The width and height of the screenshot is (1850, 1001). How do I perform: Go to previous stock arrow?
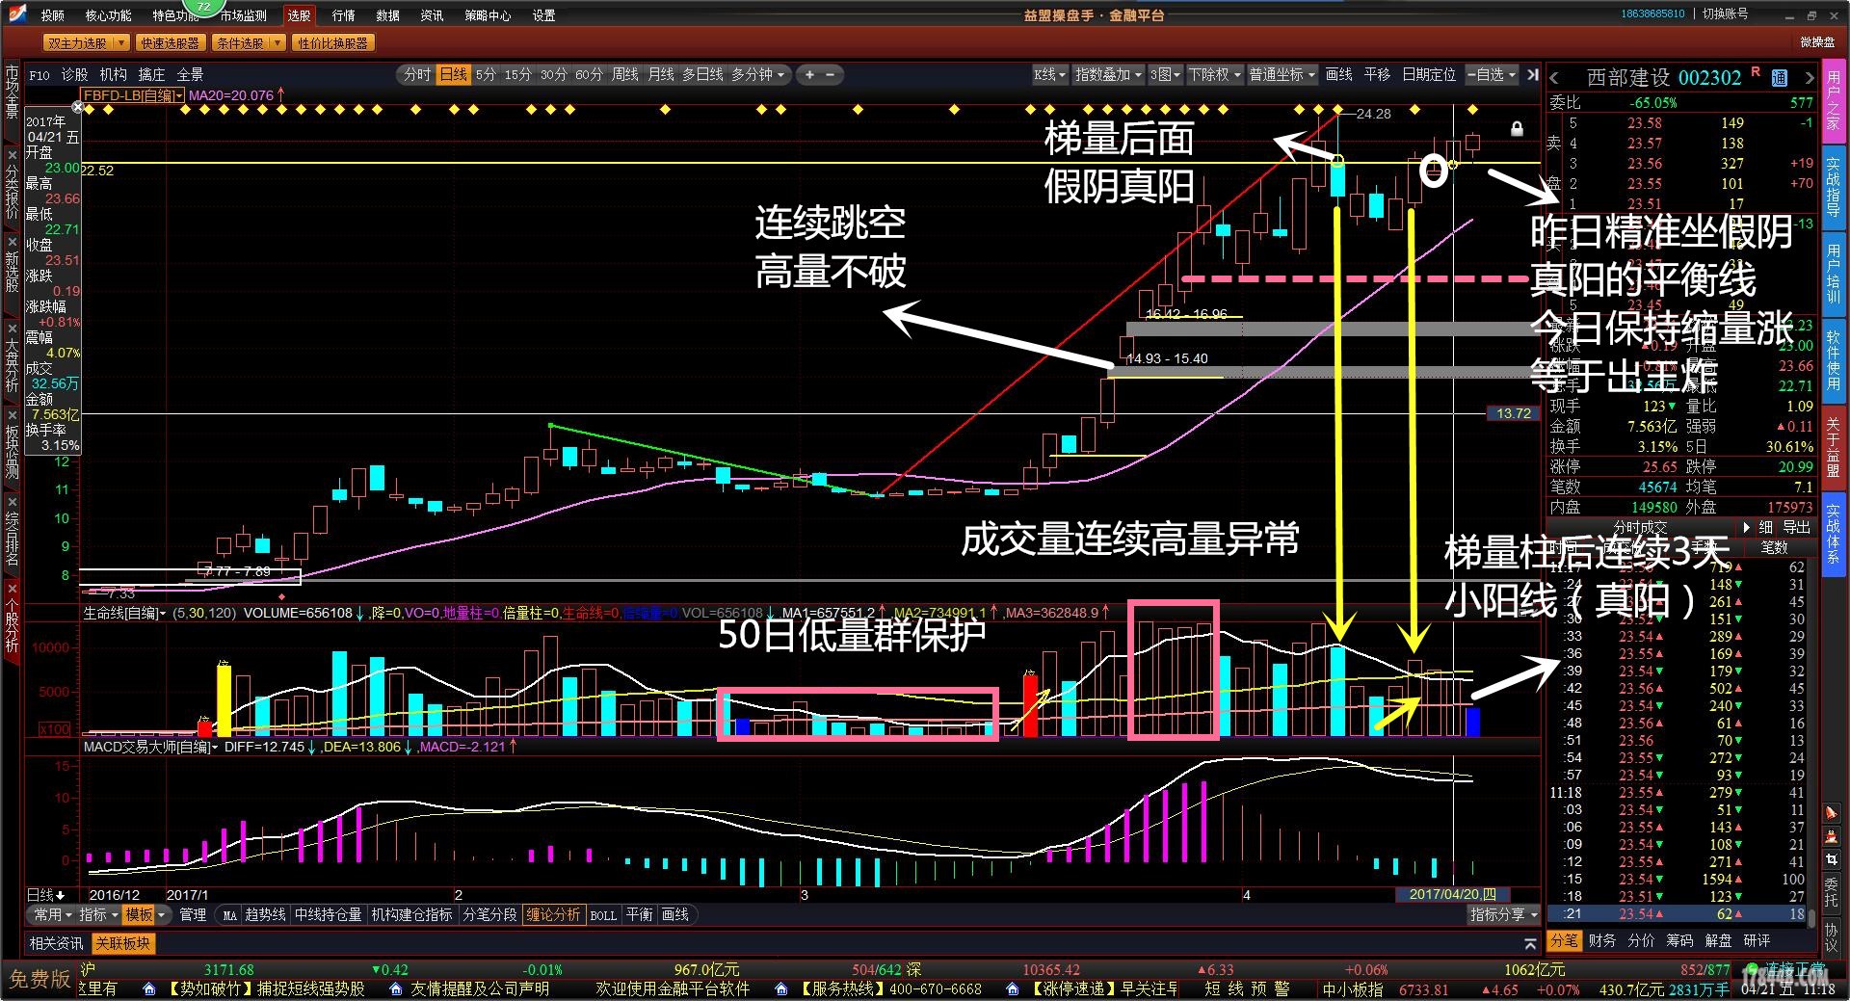point(1555,78)
